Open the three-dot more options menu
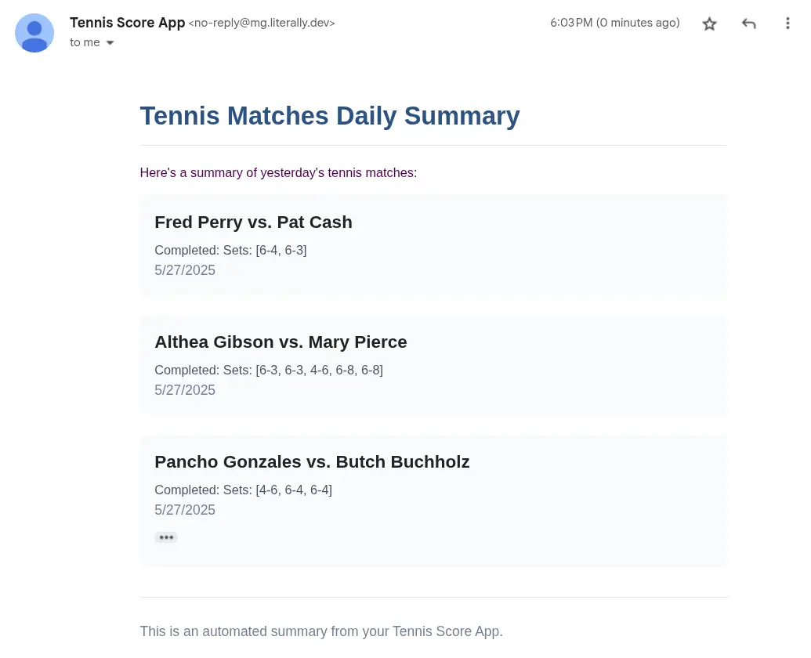 coord(787,23)
